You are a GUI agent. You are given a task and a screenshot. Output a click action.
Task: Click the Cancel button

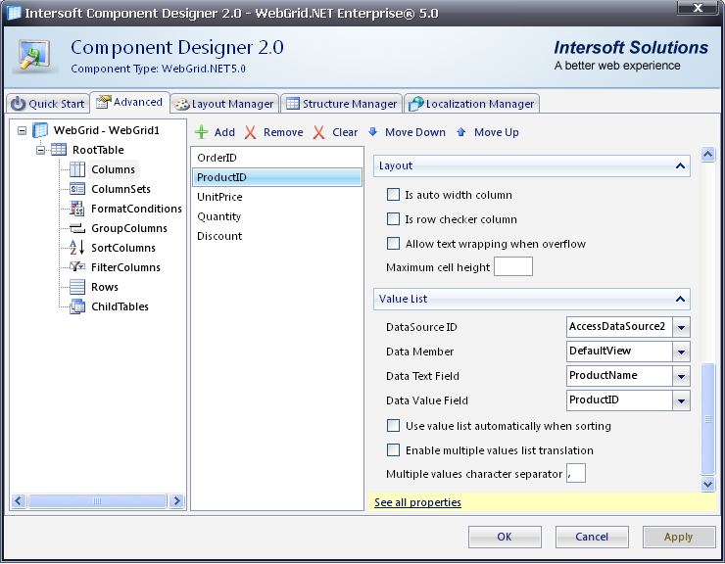tap(592, 537)
